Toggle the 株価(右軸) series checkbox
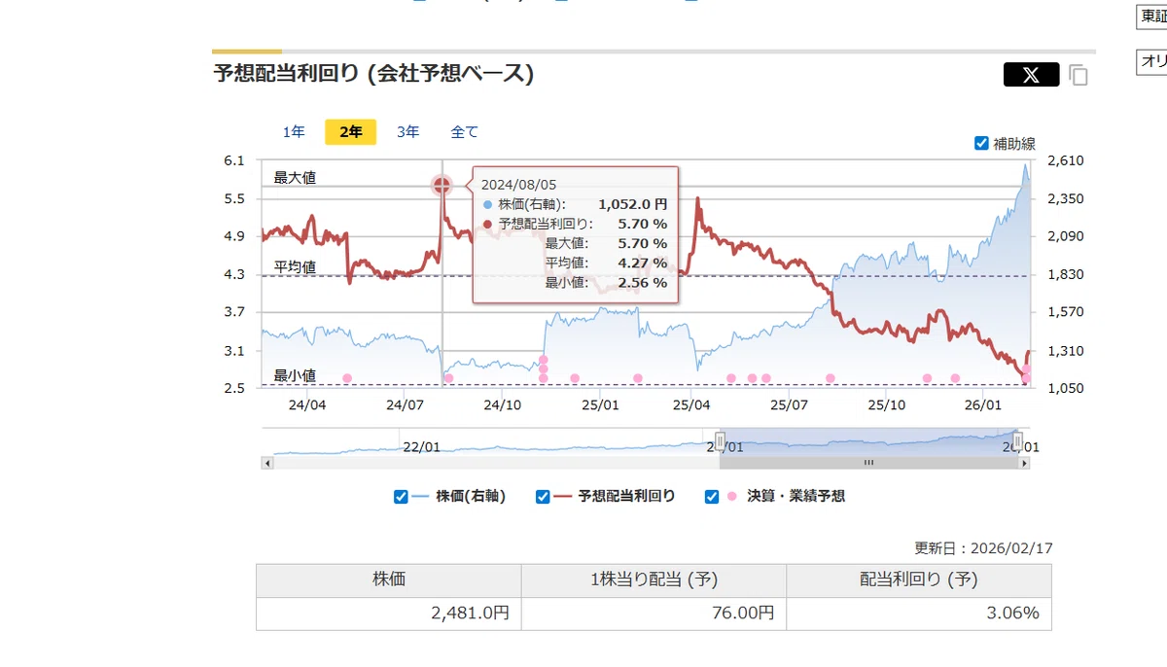This screenshot has height=667, width=1167. (x=401, y=497)
